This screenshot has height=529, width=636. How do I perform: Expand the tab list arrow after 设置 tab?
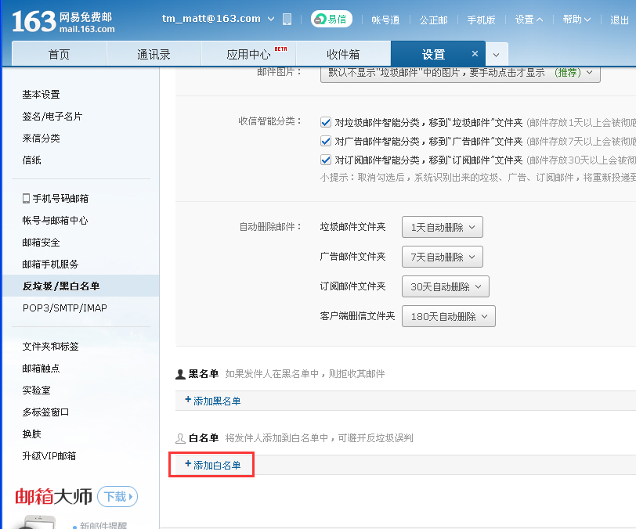point(497,55)
